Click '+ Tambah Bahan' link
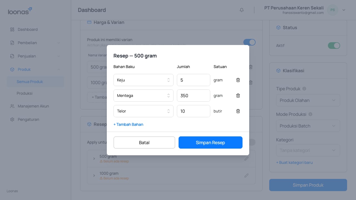This screenshot has width=356, height=200. 128,124
